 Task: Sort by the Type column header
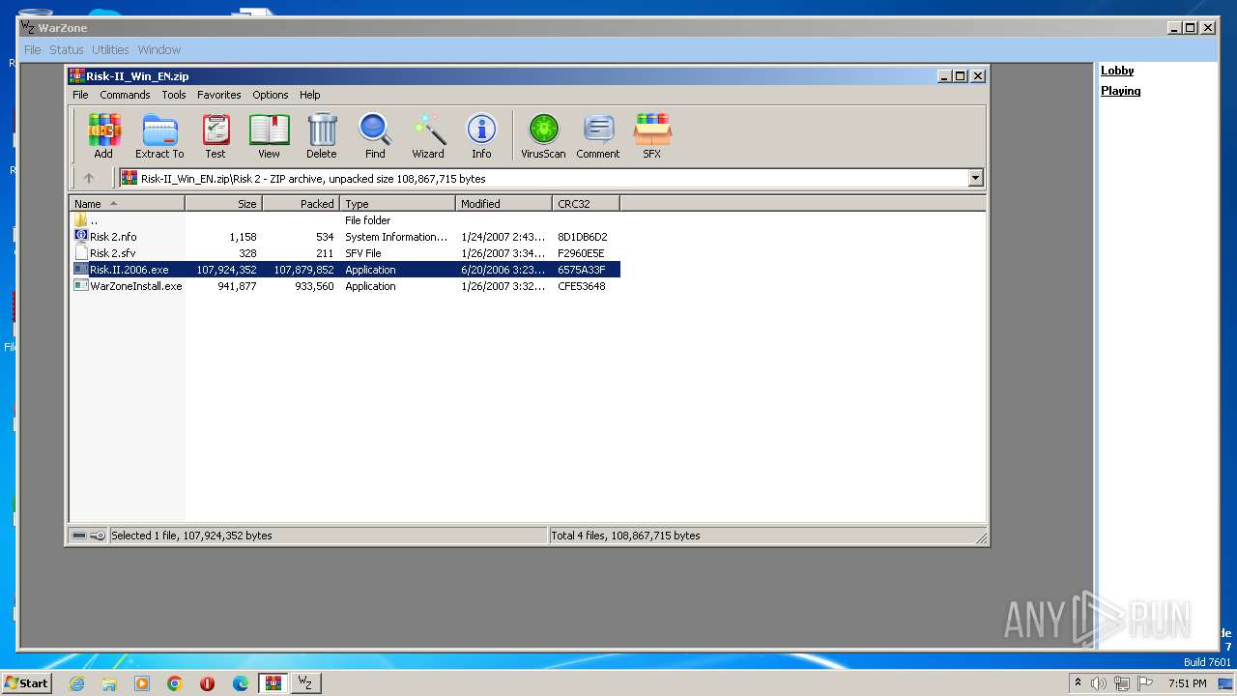pyautogui.click(x=397, y=204)
